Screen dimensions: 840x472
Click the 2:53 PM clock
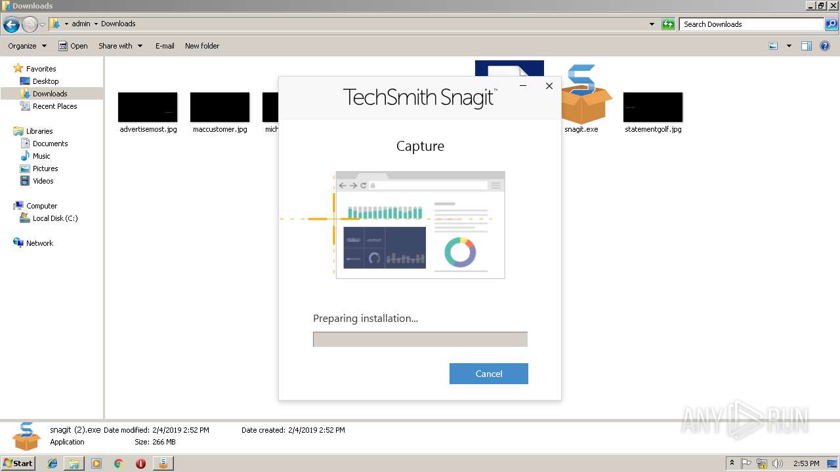click(805, 463)
